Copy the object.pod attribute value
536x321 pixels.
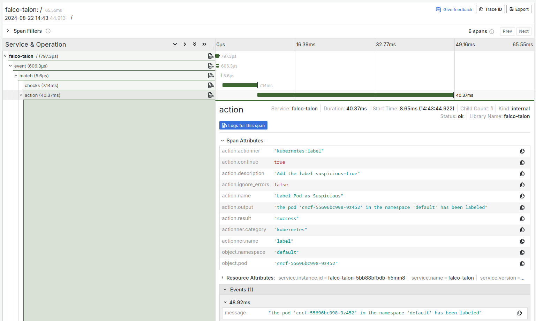522,264
